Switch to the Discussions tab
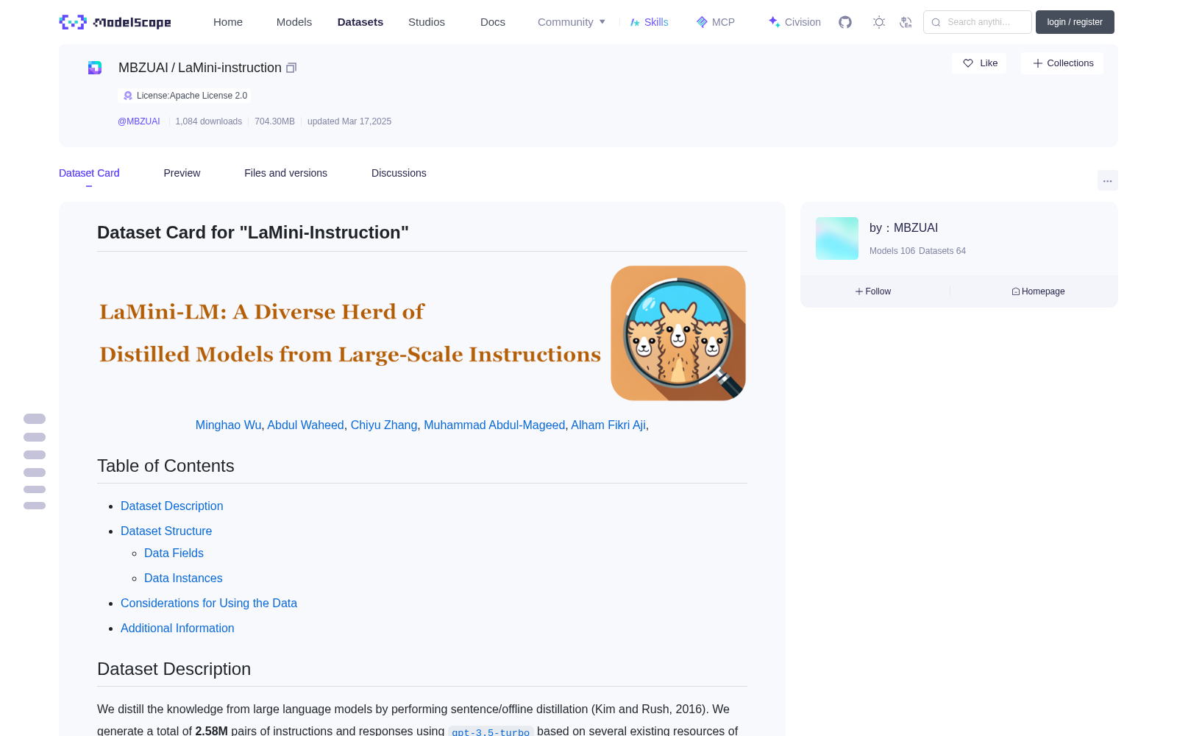Viewport: 1177px width, 736px height. pyautogui.click(x=399, y=173)
